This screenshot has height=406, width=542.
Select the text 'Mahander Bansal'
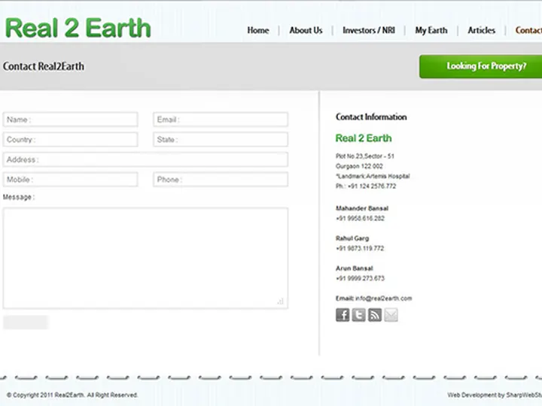pyautogui.click(x=362, y=208)
